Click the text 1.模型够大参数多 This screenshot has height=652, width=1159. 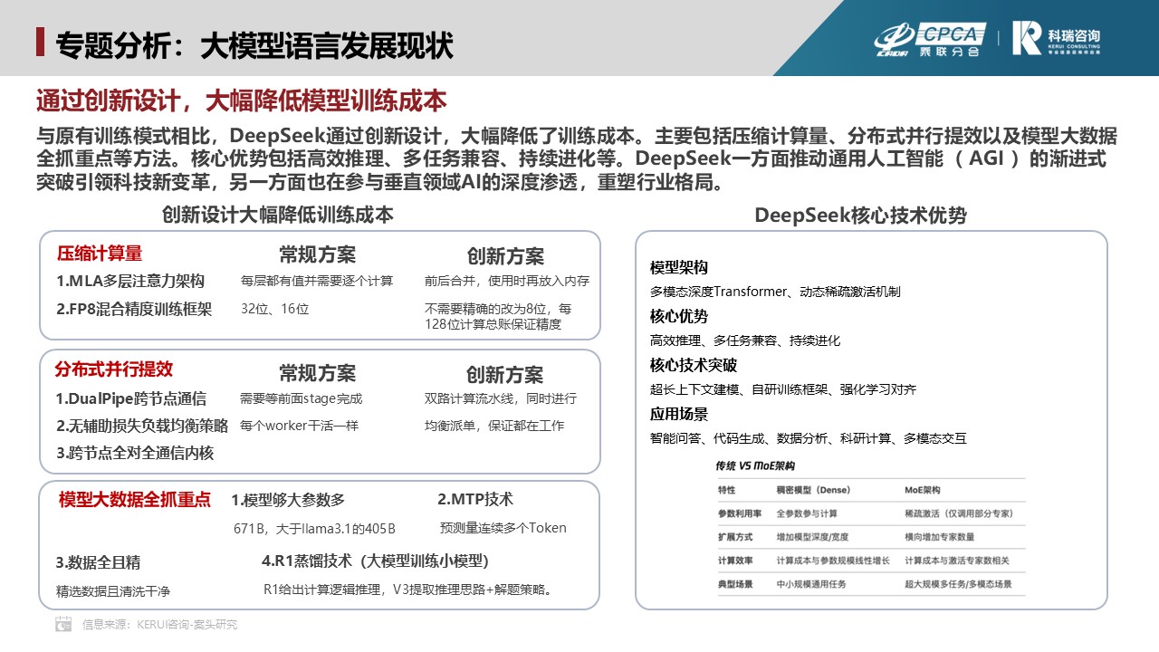click(x=288, y=500)
